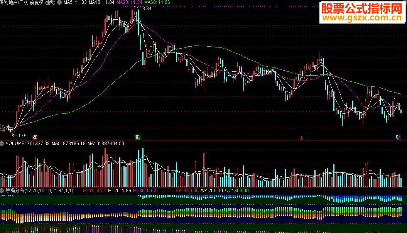This screenshot has width=407, height=233.
Task: Click the red $ dividend marker
Action: pyautogui.click(x=301, y=138)
